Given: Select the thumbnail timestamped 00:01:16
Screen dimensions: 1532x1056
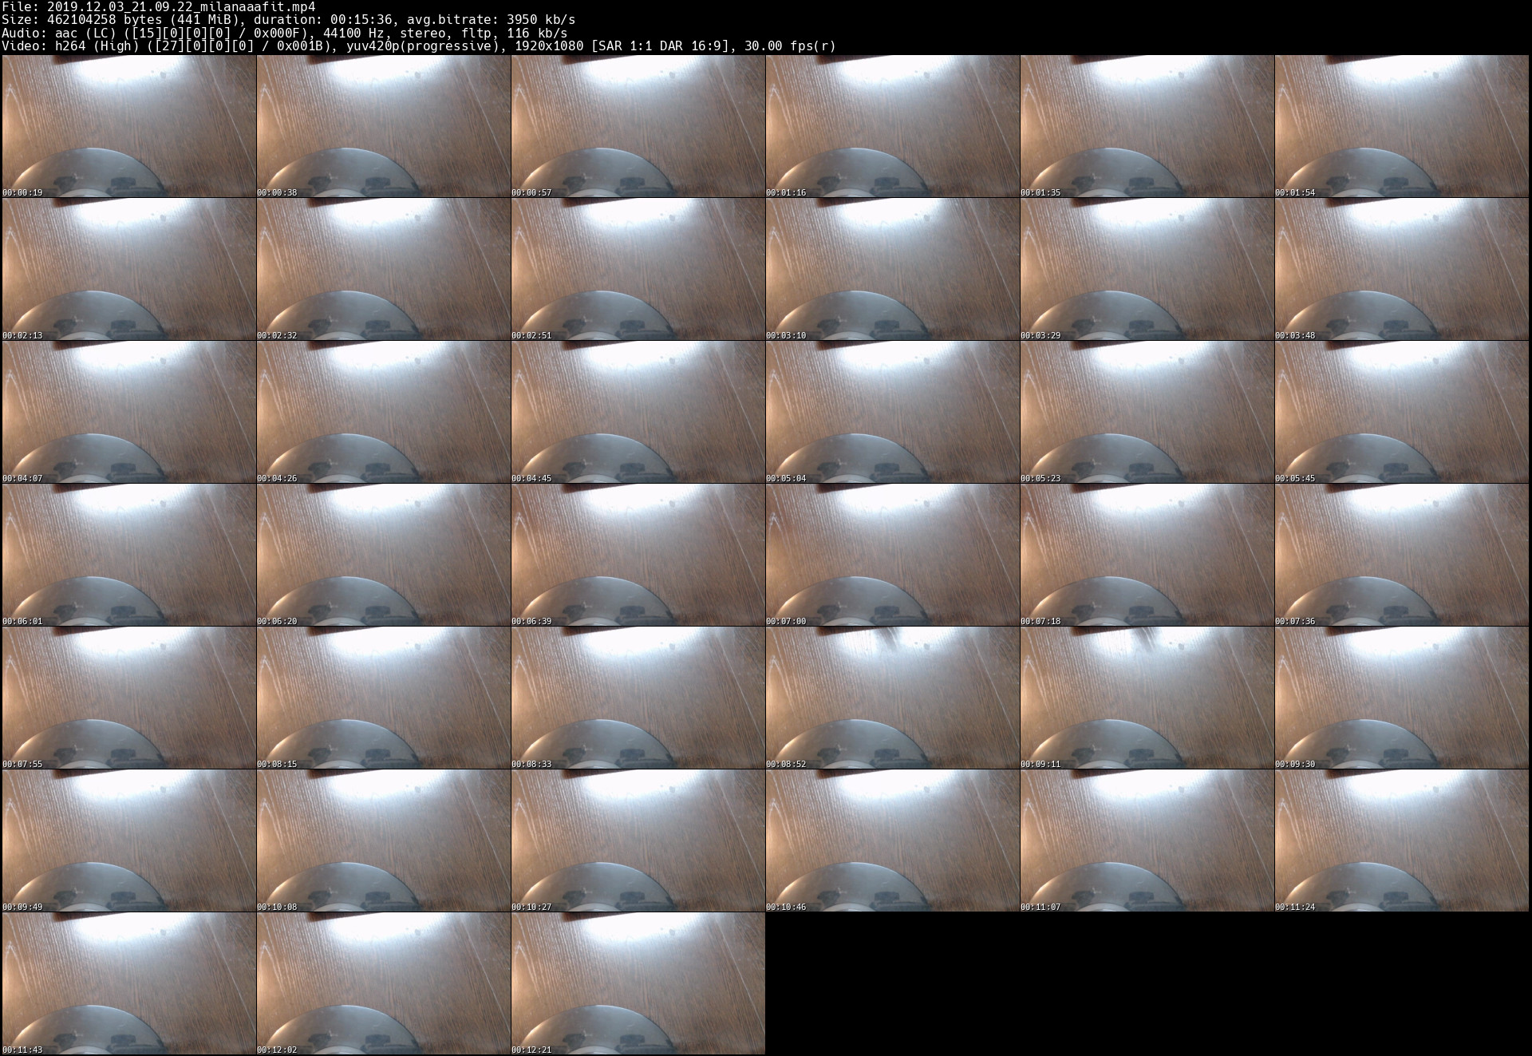Looking at the screenshot, I should point(892,126).
